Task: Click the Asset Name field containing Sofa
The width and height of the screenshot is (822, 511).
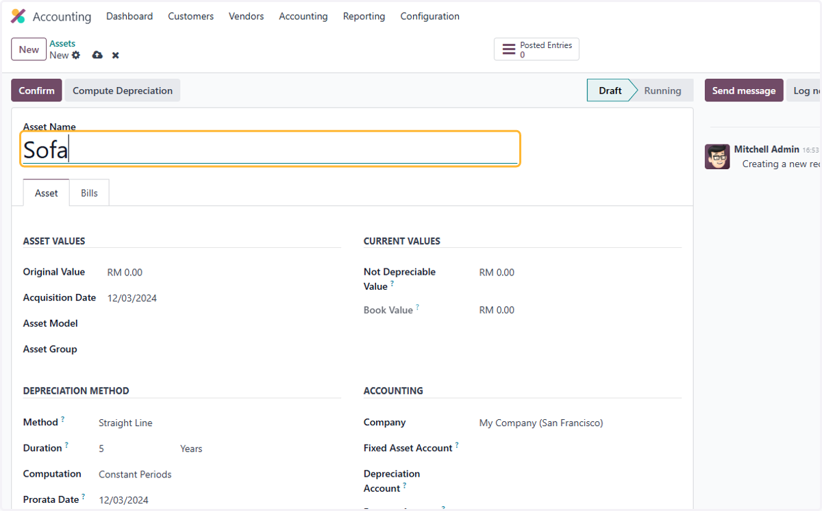Action: click(271, 149)
